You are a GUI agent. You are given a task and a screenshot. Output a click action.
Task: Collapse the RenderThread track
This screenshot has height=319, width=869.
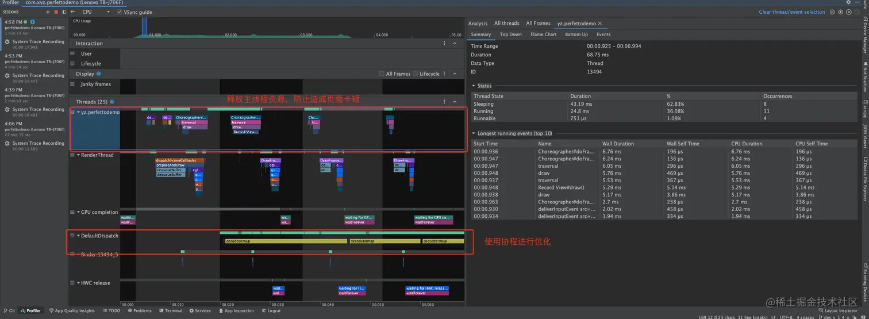(x=79, y=155)
